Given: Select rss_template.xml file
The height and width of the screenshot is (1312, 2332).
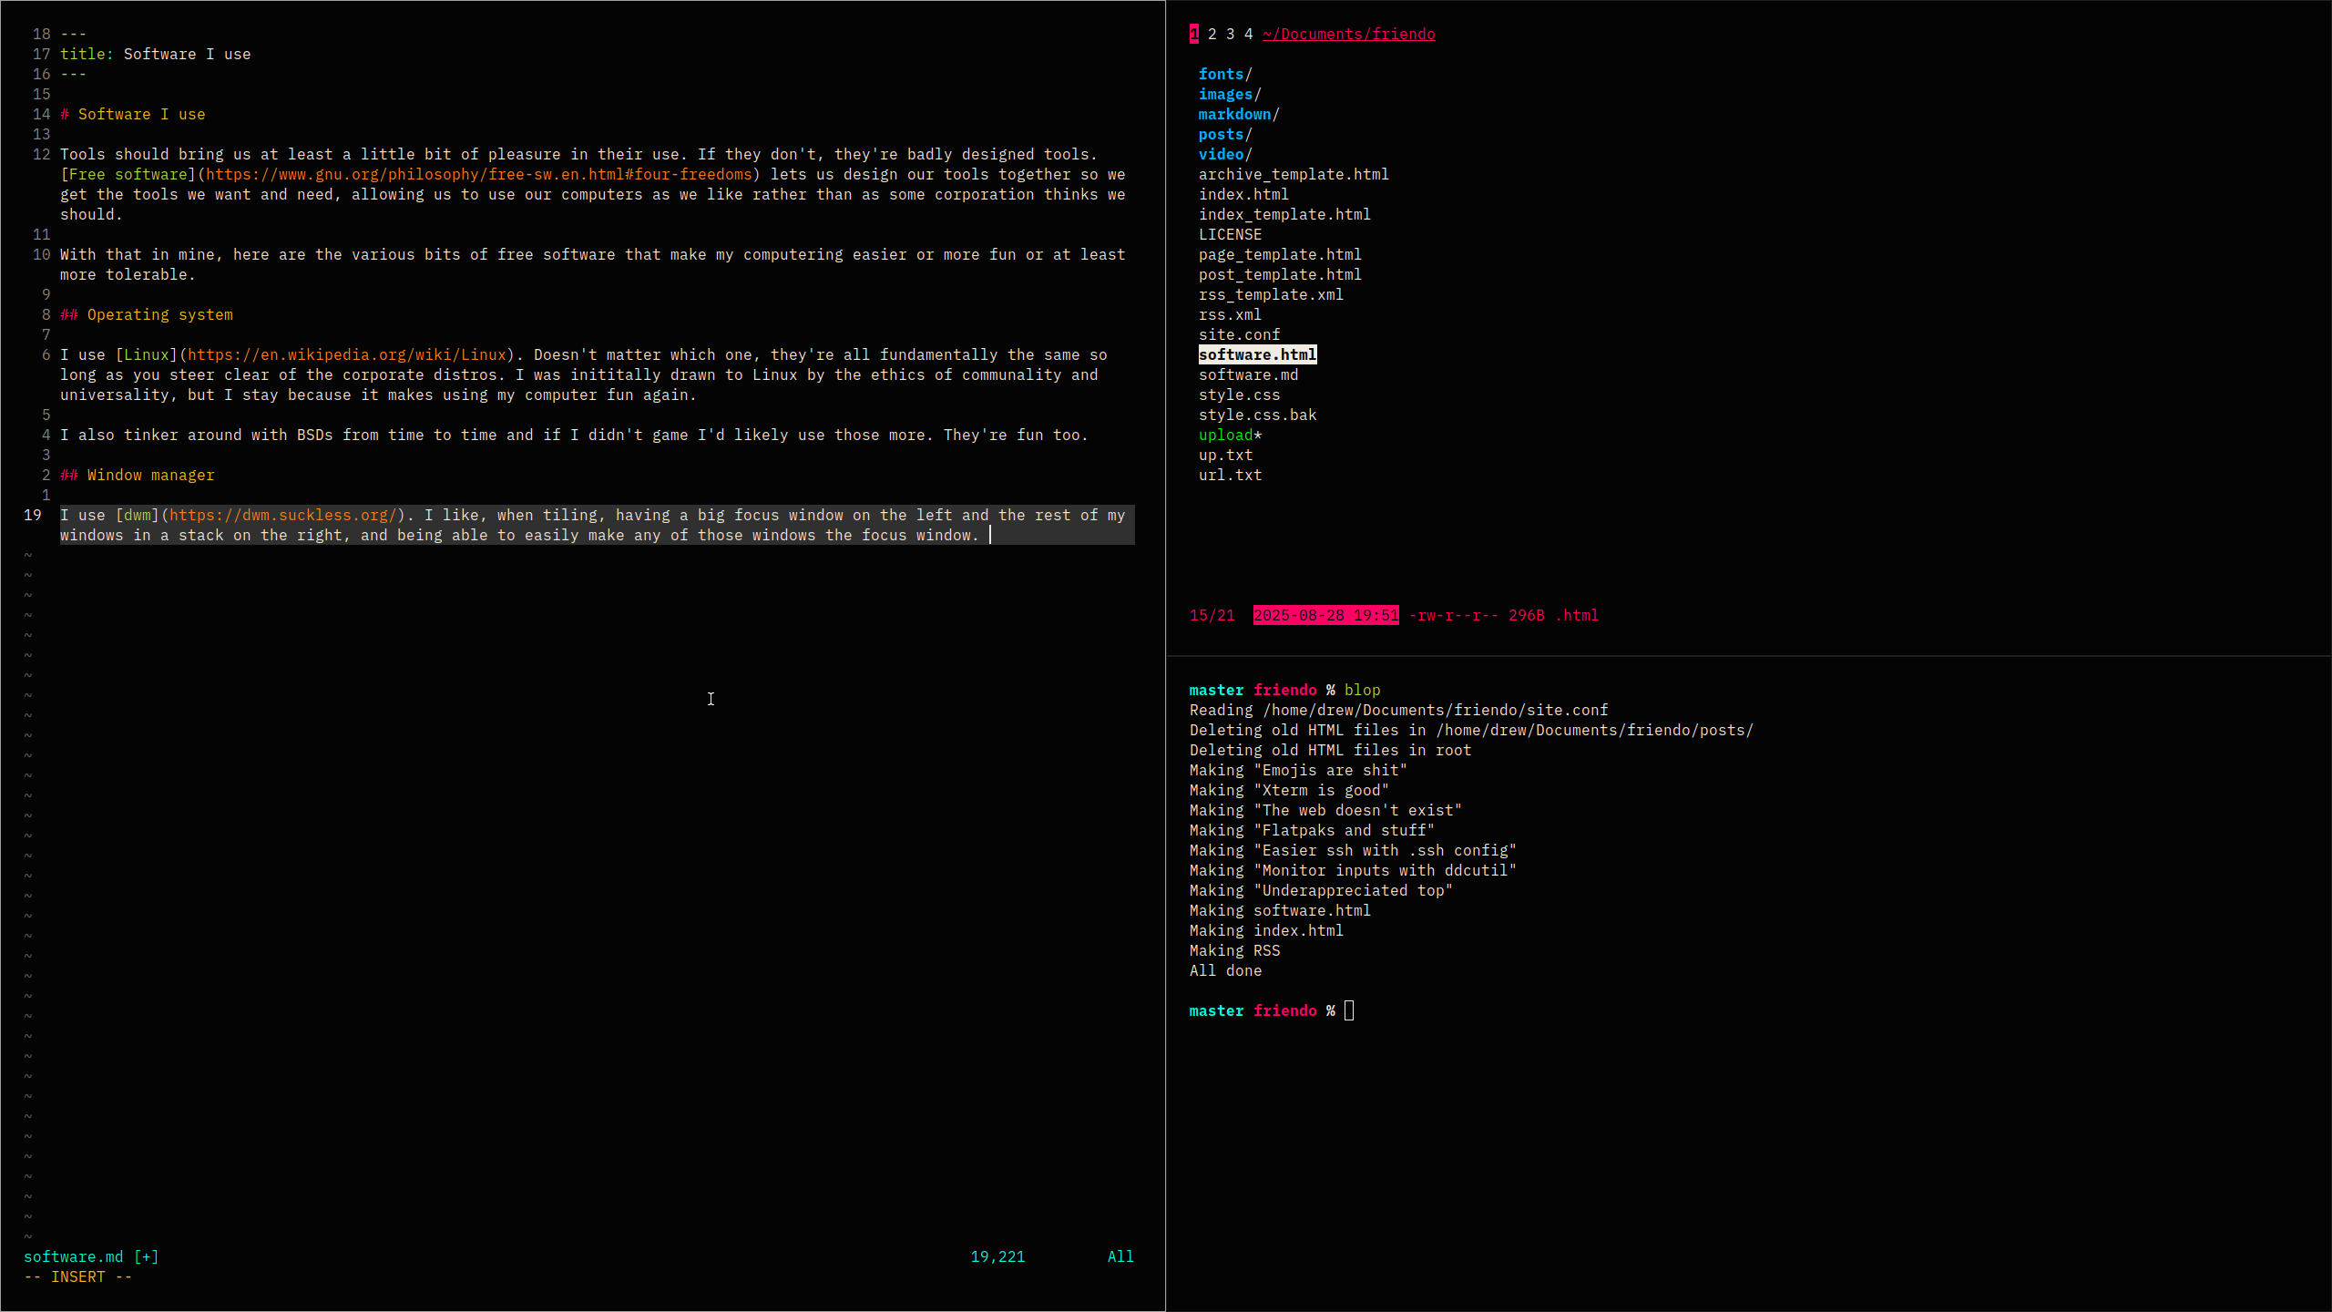Looking at the screenshot, I should click(1271, 294).
